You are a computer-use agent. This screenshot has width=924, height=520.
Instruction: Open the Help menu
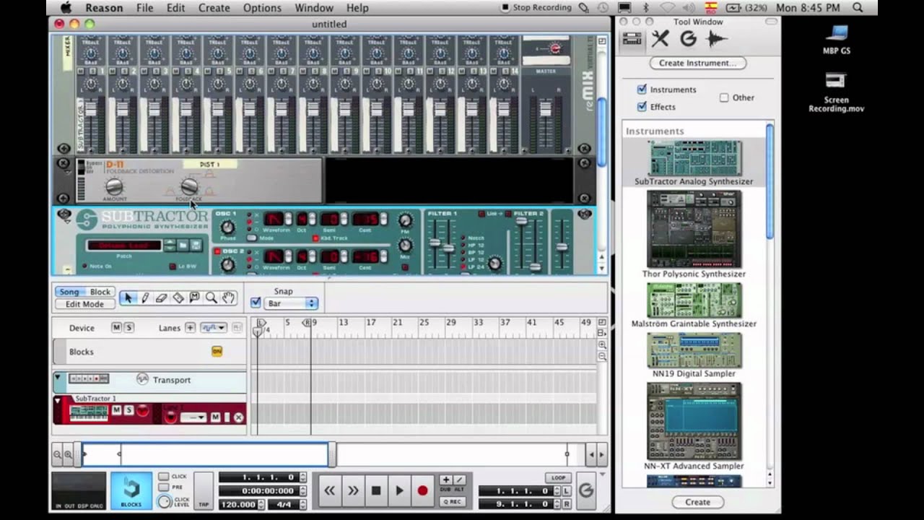357,8
